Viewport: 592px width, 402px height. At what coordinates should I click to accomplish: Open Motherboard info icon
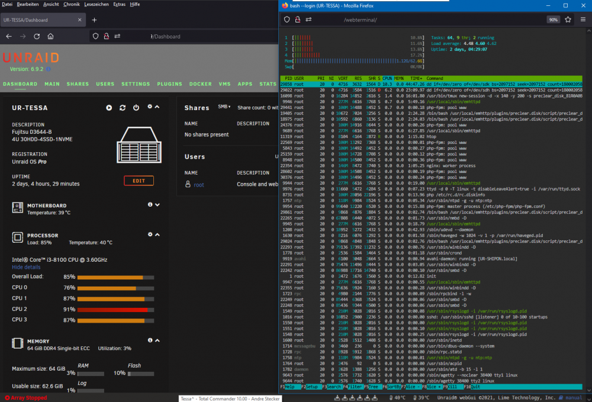point(150,205)
